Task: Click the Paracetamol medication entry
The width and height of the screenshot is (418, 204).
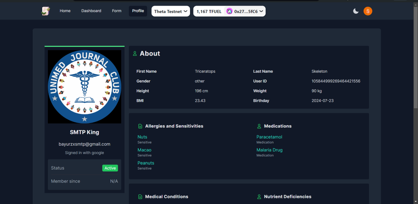Action: tap(269, 137)
